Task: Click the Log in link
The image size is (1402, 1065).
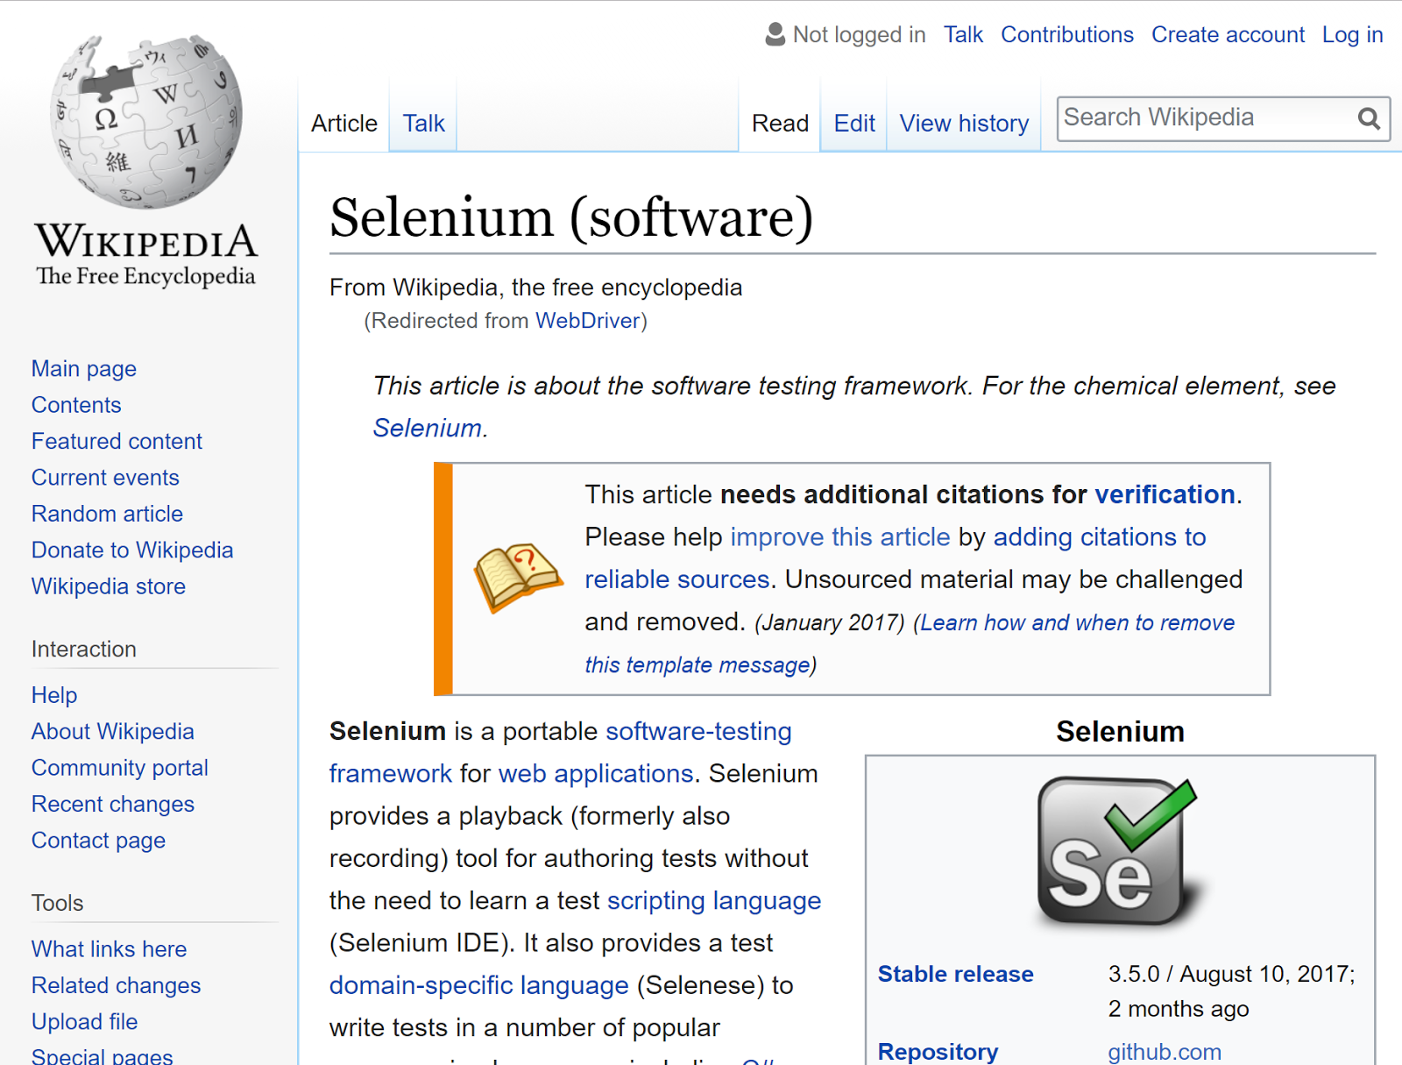Action: (1352, 35)
